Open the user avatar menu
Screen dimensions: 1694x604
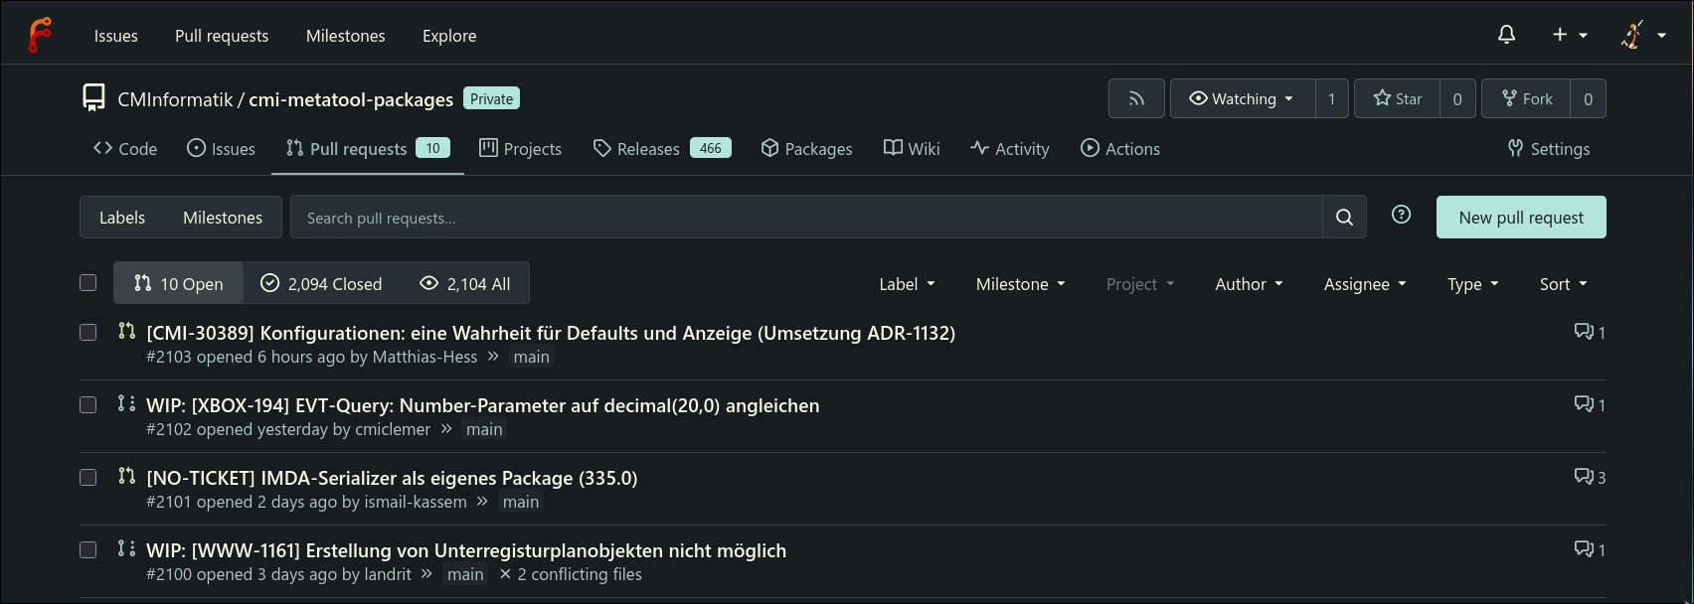[1644, 35]
